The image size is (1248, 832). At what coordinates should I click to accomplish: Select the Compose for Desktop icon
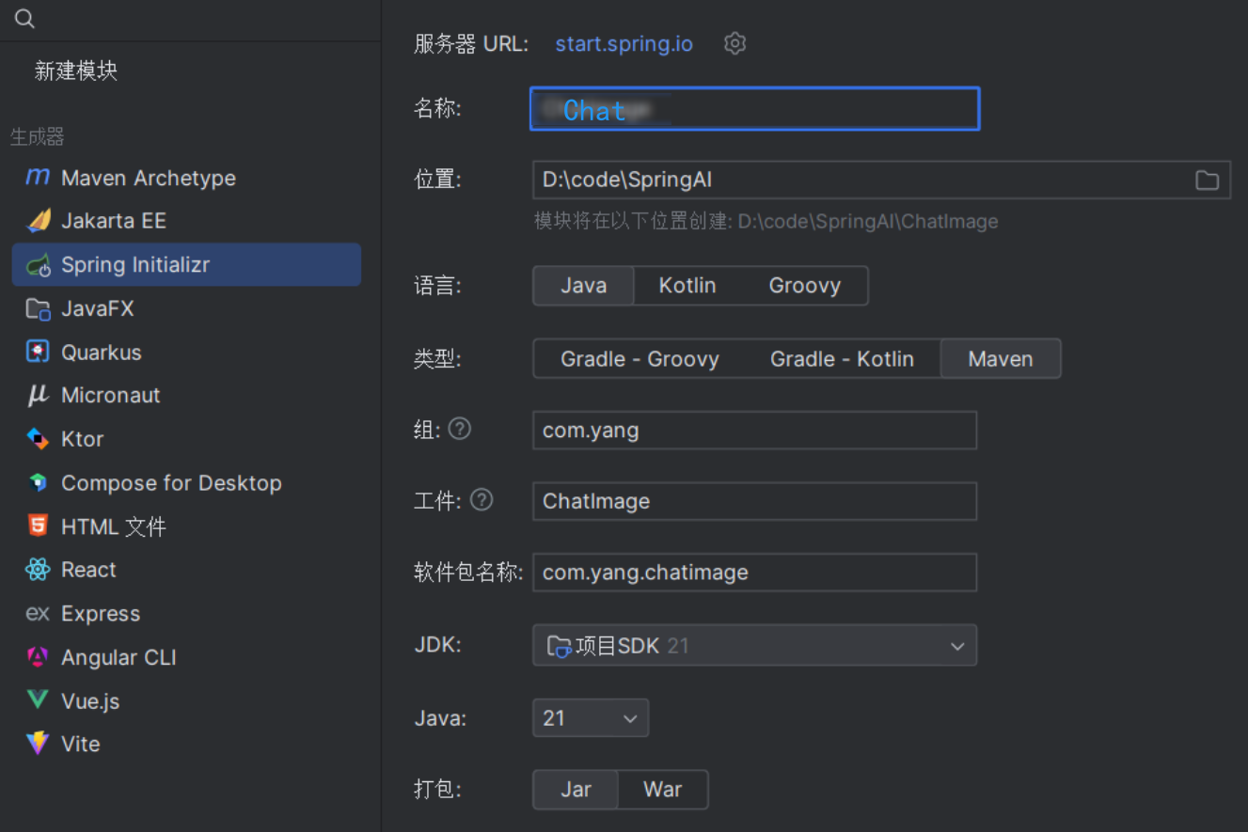tap(38, 483)
